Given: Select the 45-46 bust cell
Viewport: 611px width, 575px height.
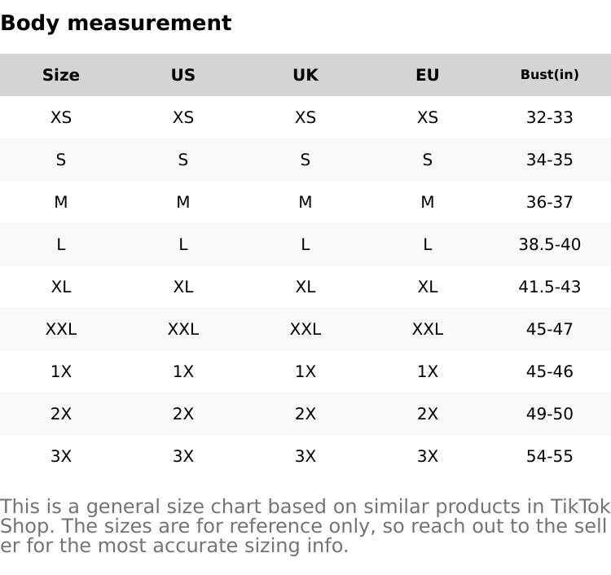Looking at the screenshot, I should pyautogui.click(x=550, y=371).
